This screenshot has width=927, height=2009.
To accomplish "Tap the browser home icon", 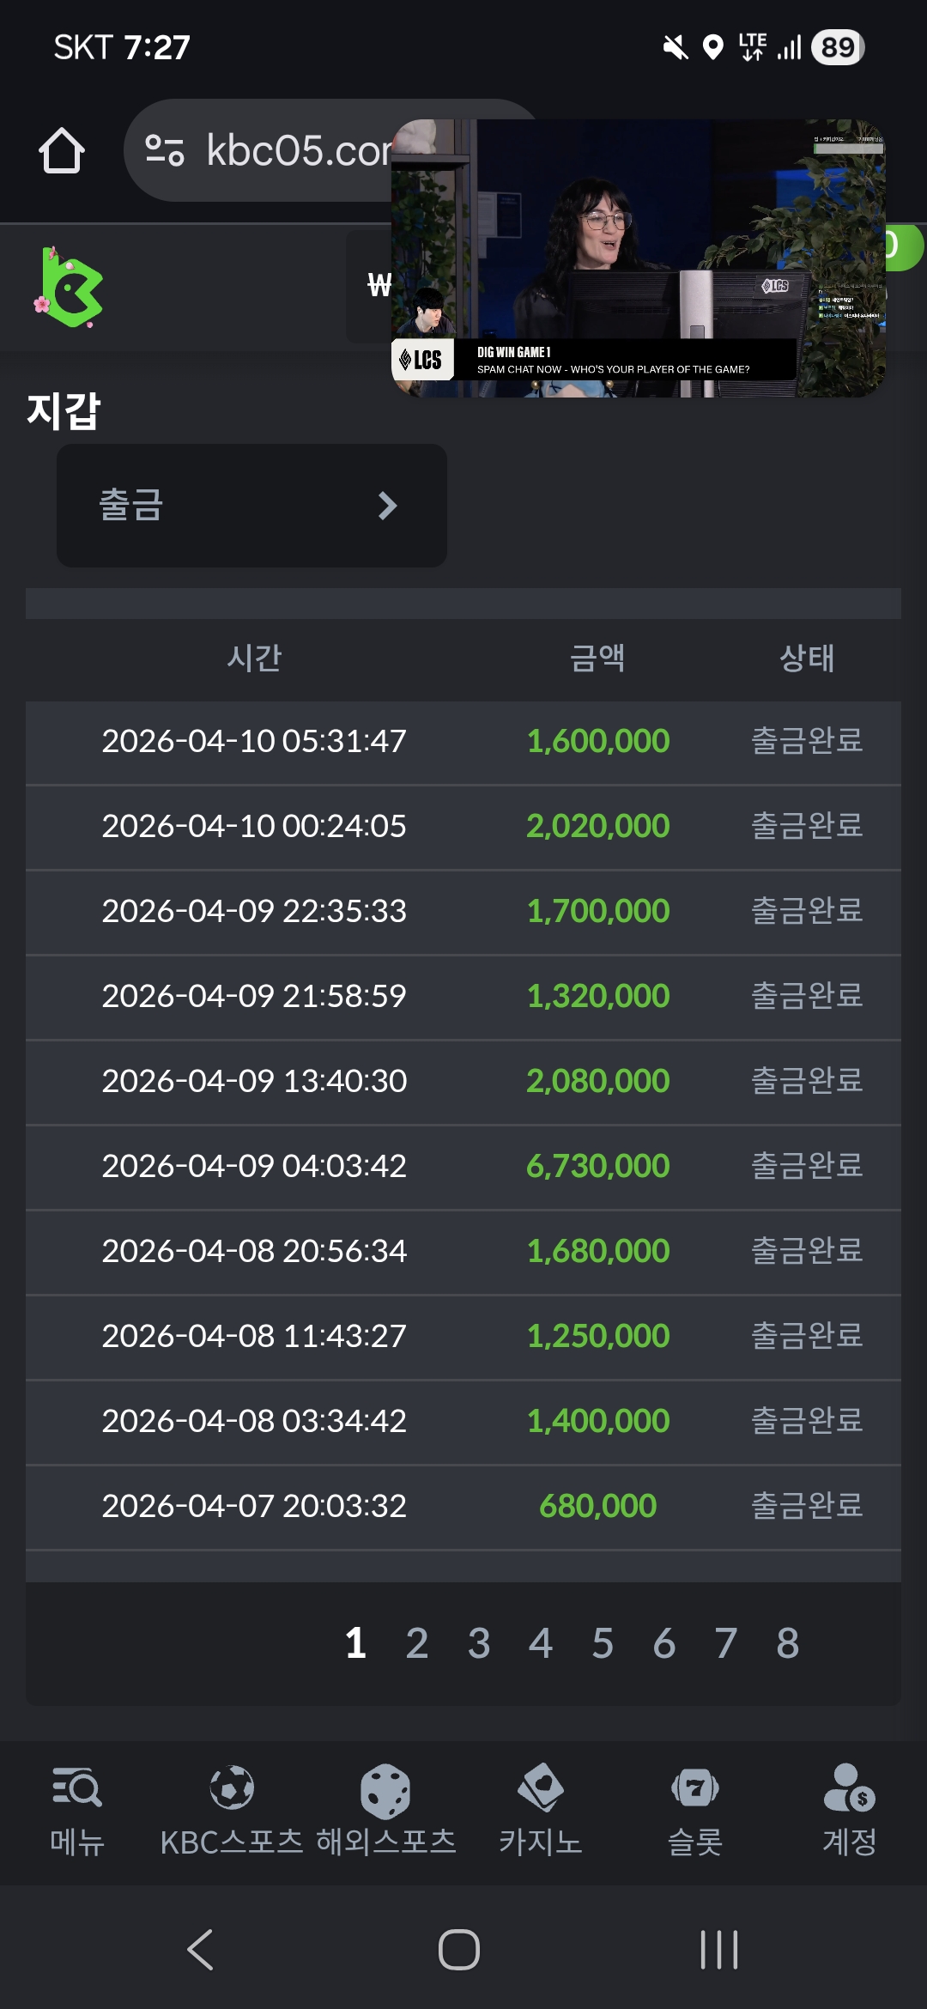I will (62, 151).
